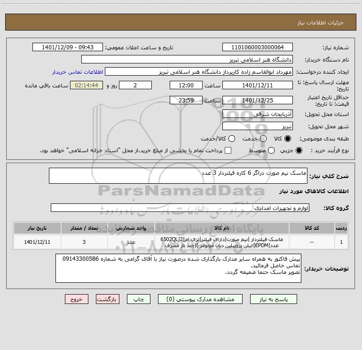This screenshot has height=350, width=362.
Task: Click the جزئیات اطلاعات نیاز page title
Action: 321,23
